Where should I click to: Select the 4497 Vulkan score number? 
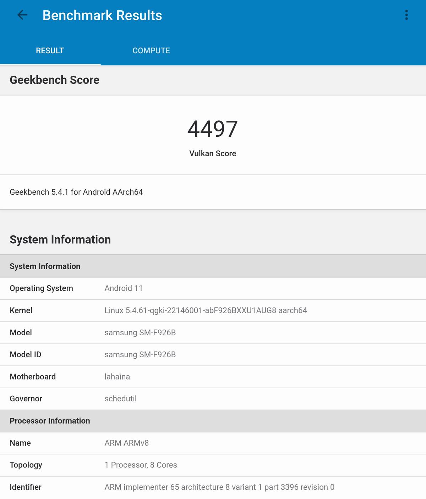pyautogui.click(x=213, y=129)
